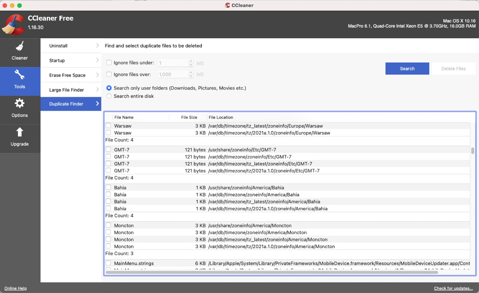Click the Upgrade arrow icon
Image resolution: width=479 pixels, height=293 pixels.
coord(19,132)
